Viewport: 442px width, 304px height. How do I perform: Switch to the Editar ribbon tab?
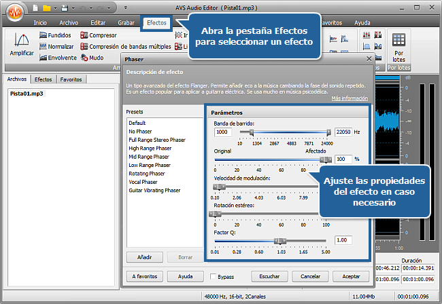[98, 23]
